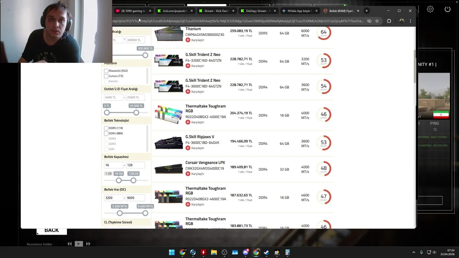The image size is (459, 258).
Task: Switch to Stream - Kick Dashboard tab
Action: 216,11
